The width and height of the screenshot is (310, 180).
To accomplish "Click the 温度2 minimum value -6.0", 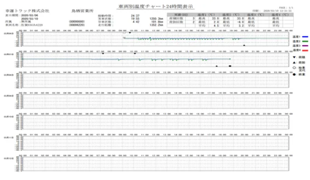I will click(x=241, y=22).
